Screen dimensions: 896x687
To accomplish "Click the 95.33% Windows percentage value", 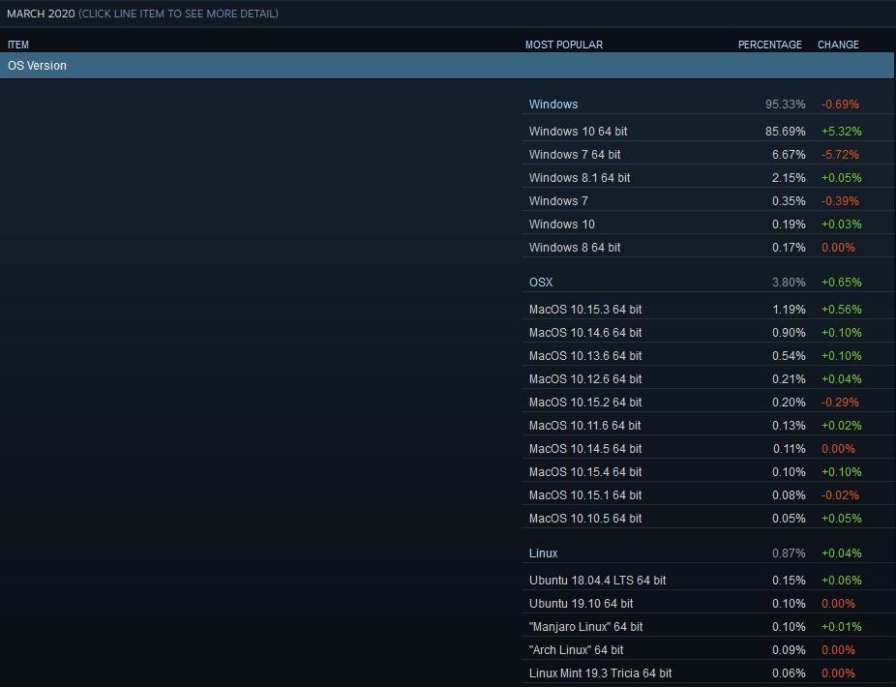I will [785, 105].
